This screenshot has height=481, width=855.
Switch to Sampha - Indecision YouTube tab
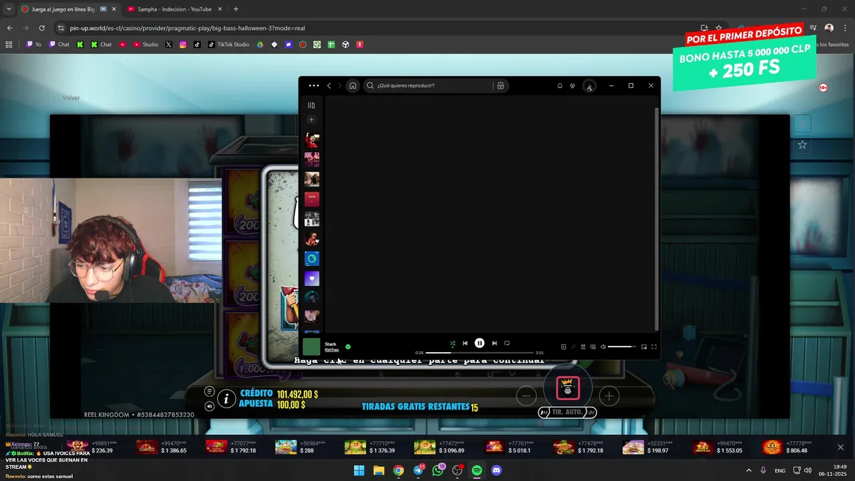[x=175, y=9]
